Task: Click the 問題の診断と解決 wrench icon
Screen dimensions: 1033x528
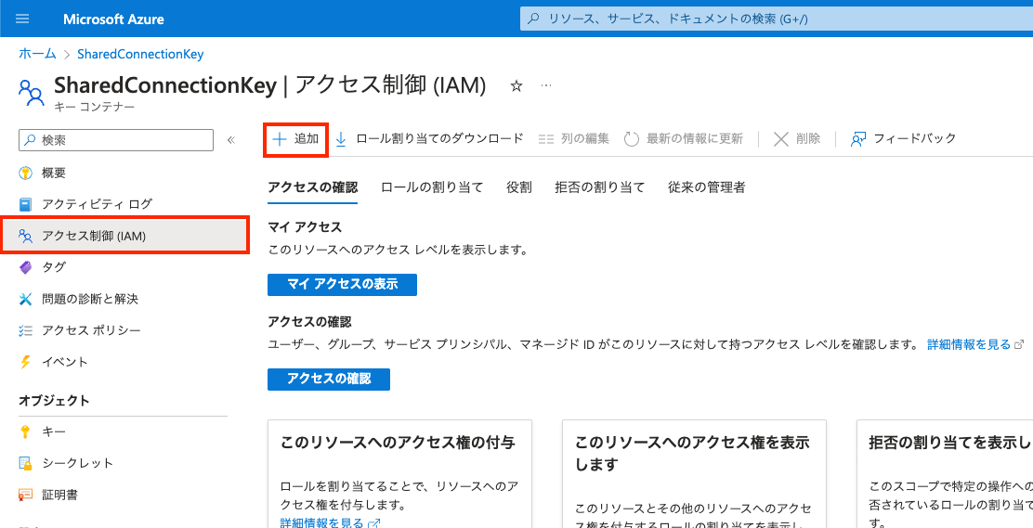Action: 26,299
